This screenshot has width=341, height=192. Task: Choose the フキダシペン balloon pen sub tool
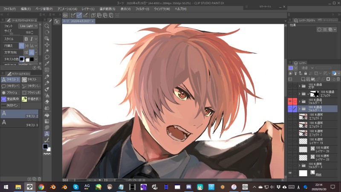(x=11, y=86)
